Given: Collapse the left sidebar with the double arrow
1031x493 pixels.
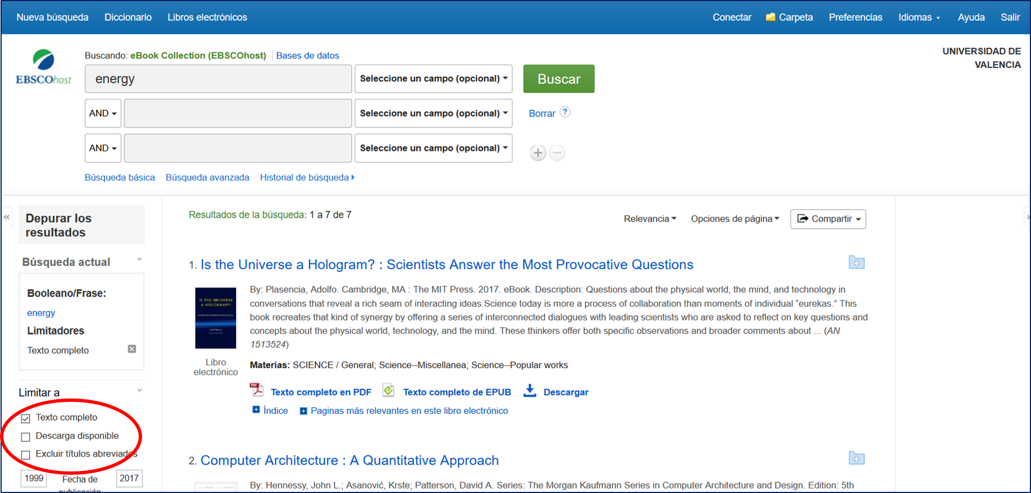Looking at the screenshot, I should point(7,217).
